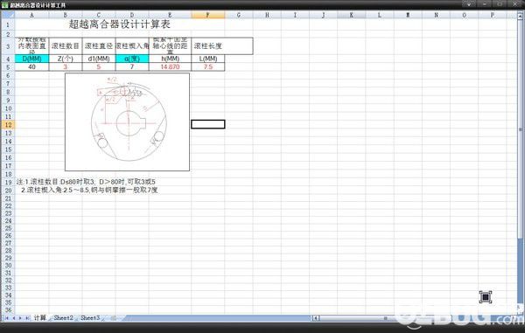Image resolution: width=525 pixels, height=333 pixels.
Task: Select column K header
Action: 351,15
